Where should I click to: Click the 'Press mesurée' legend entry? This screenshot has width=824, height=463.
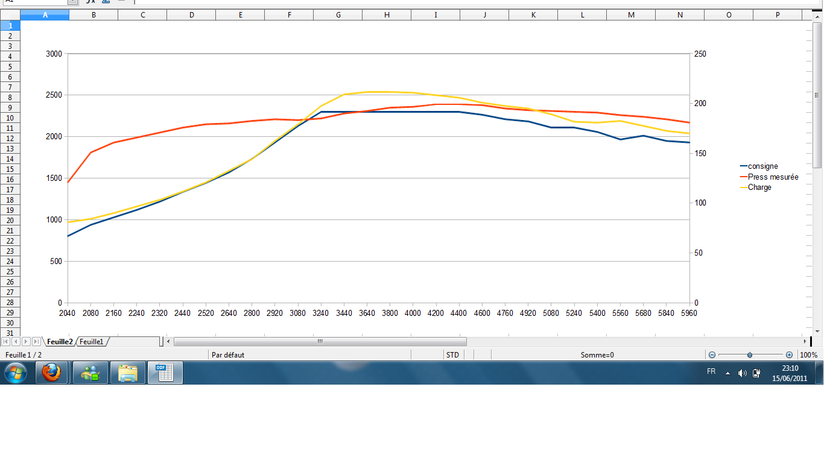click(772, 177)
